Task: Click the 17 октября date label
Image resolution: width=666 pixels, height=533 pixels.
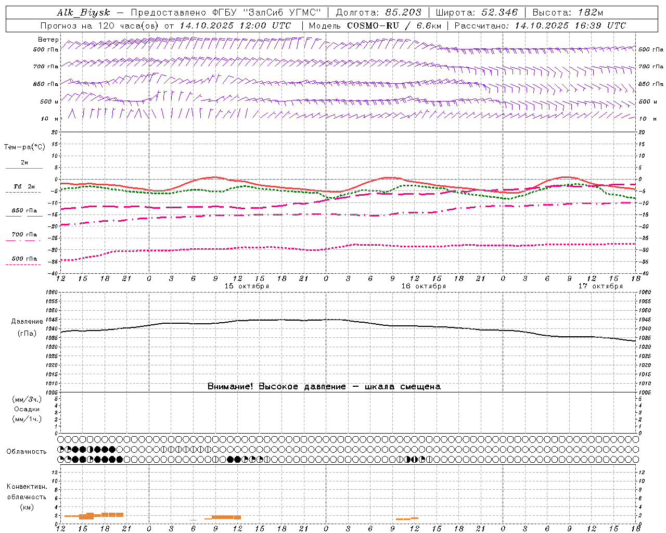Action: tap(600, 286)
